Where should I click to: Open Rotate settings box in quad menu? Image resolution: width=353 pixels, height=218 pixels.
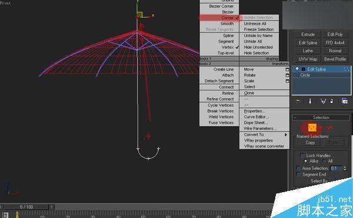click(287, 75)
